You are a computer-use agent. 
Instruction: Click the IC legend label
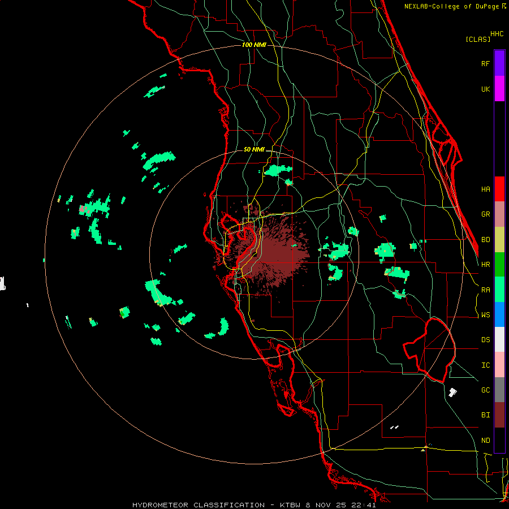(x=485, y=365)
